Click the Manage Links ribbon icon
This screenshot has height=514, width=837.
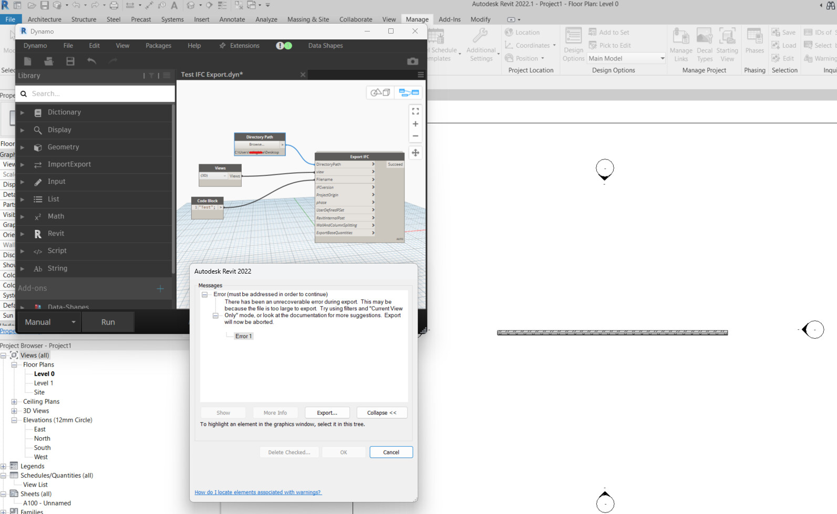(681, 44)
